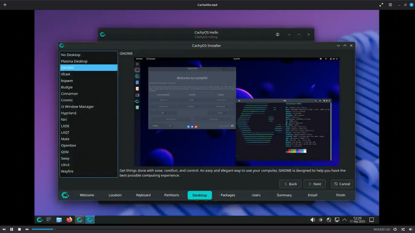Launch Firefox from the taskbar
Screen dimensions: 415x233
coord(70,220)
